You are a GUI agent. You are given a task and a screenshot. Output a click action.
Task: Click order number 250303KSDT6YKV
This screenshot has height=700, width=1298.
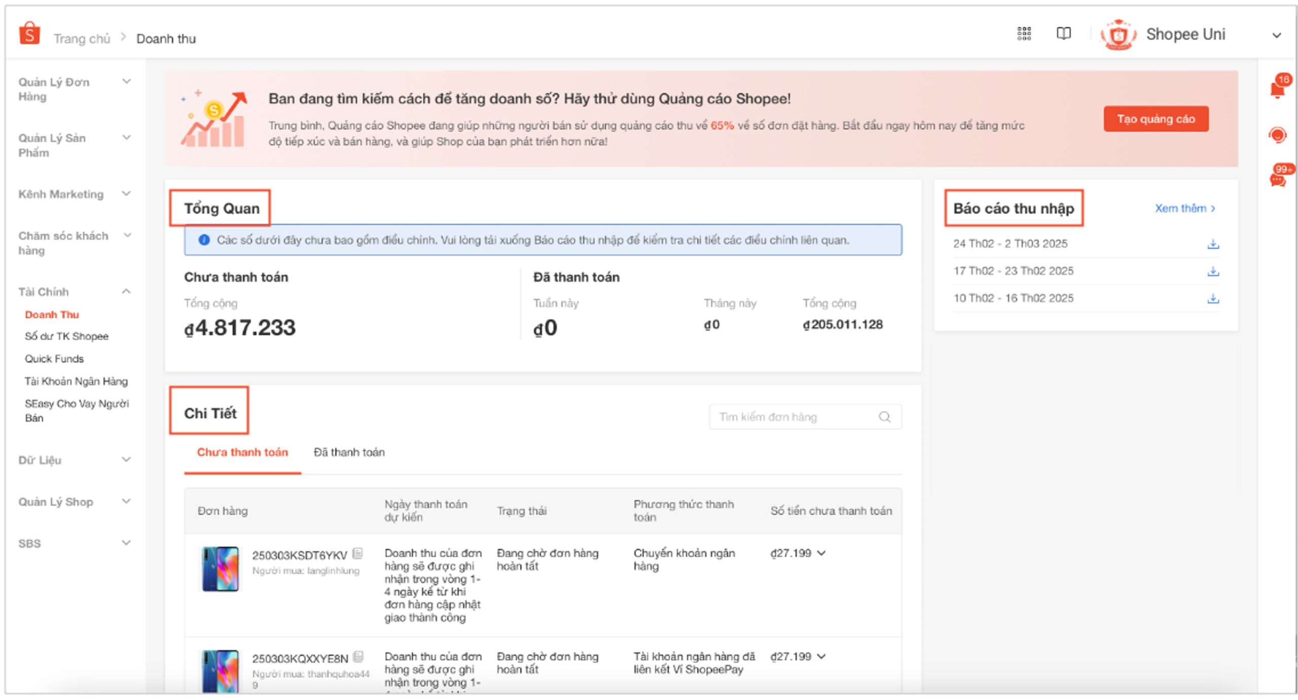(300, 555)
